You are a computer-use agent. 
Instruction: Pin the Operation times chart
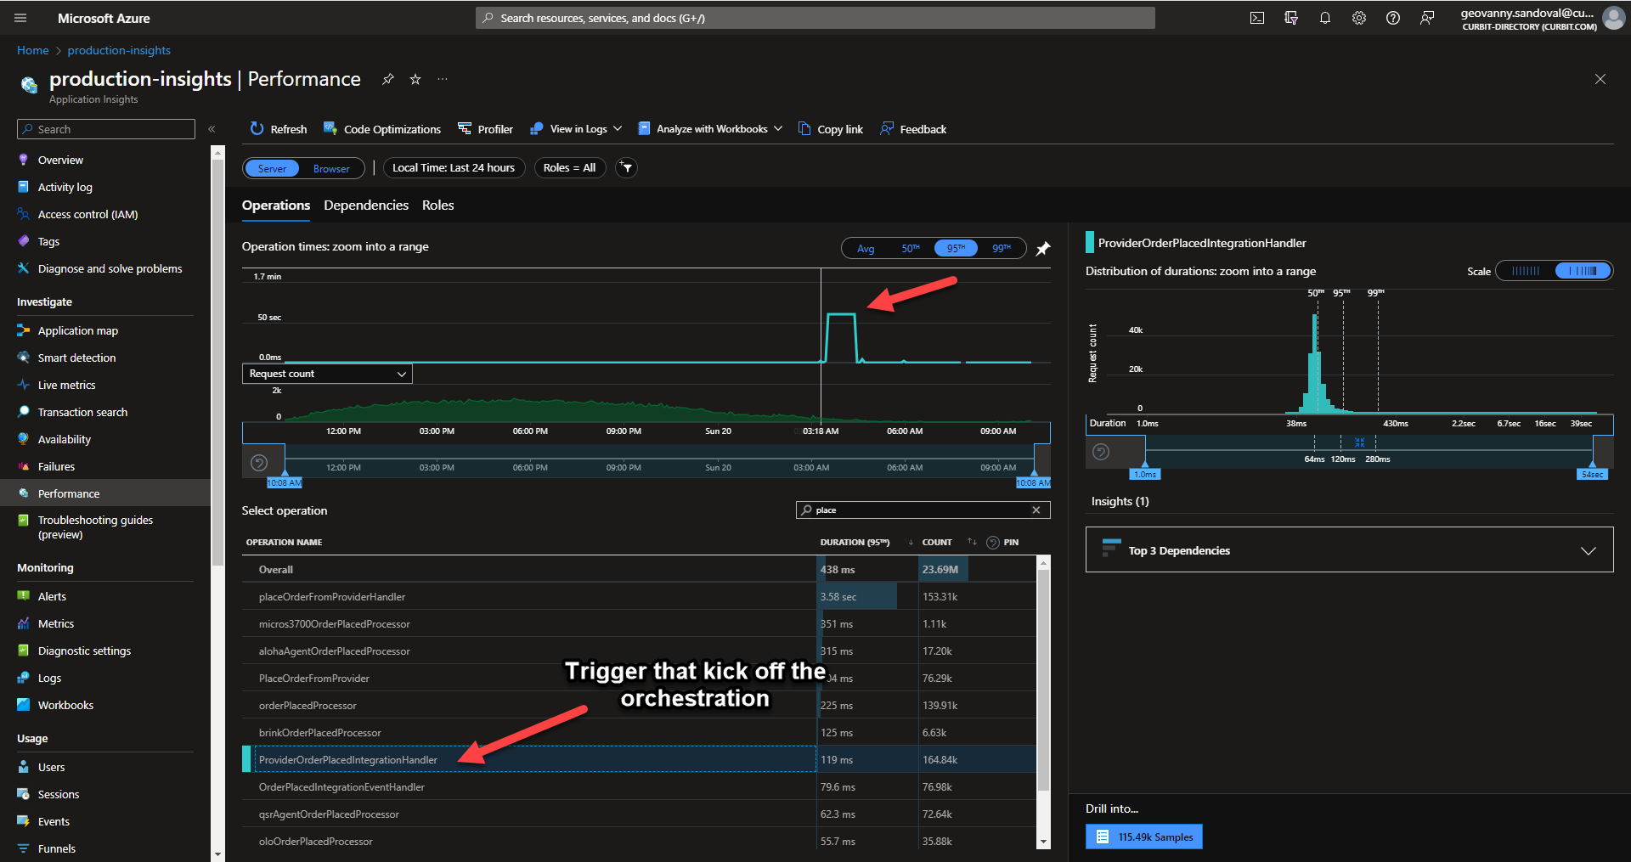[x=1043, y=248]
